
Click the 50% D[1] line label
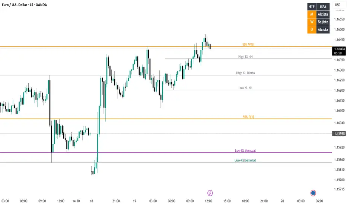coord(248,117)
